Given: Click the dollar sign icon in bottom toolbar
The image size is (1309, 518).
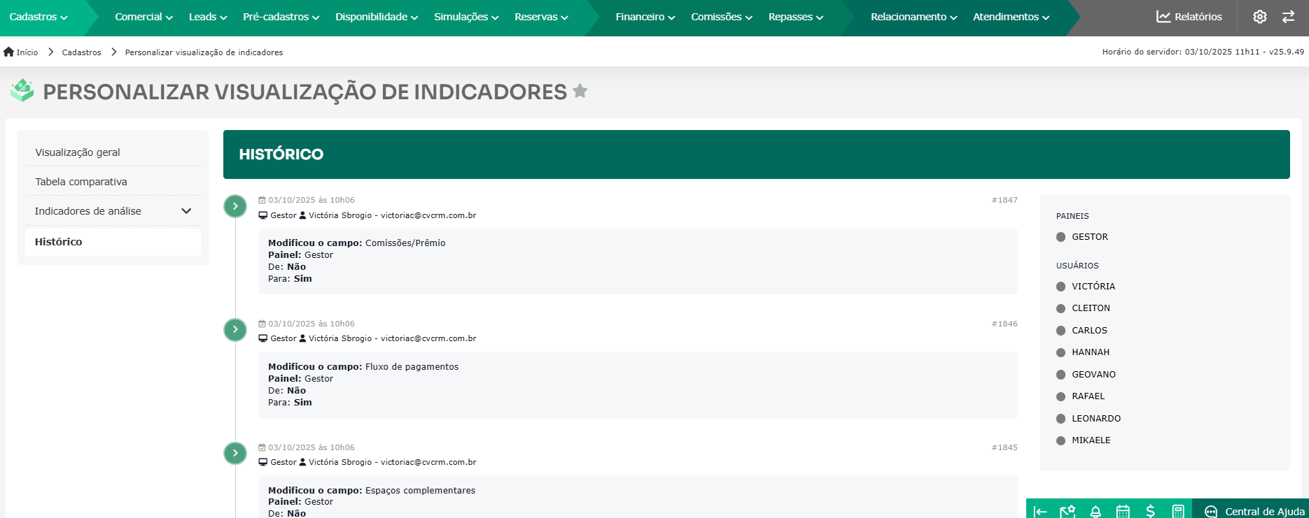Looking at the screenshot, I should click(x=1150, y=511).
